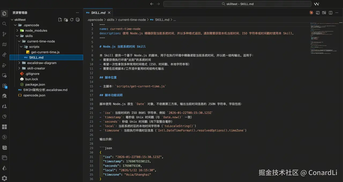Click the W logo icon beside the search box
Image resolution: width=343 pixels, height=182 pixels.
316,4
